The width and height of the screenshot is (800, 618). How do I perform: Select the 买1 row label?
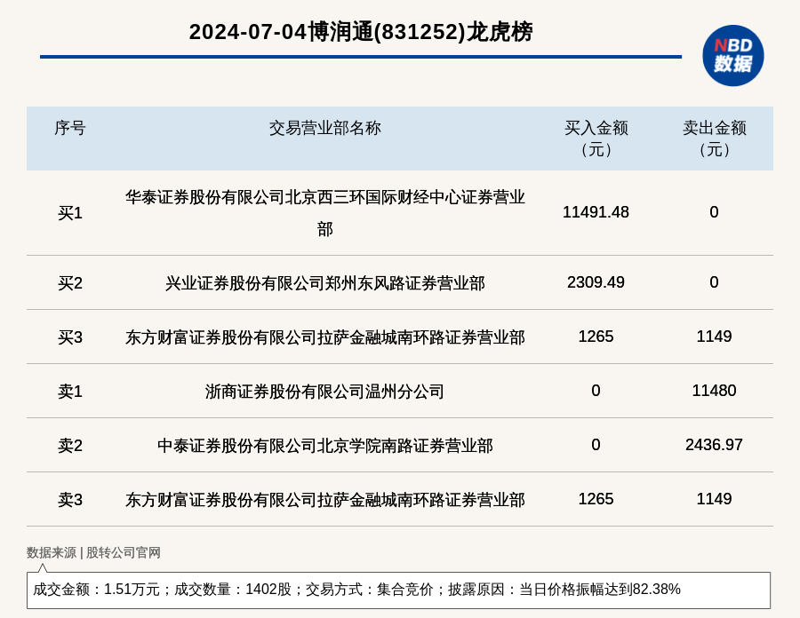pos(70,213)
